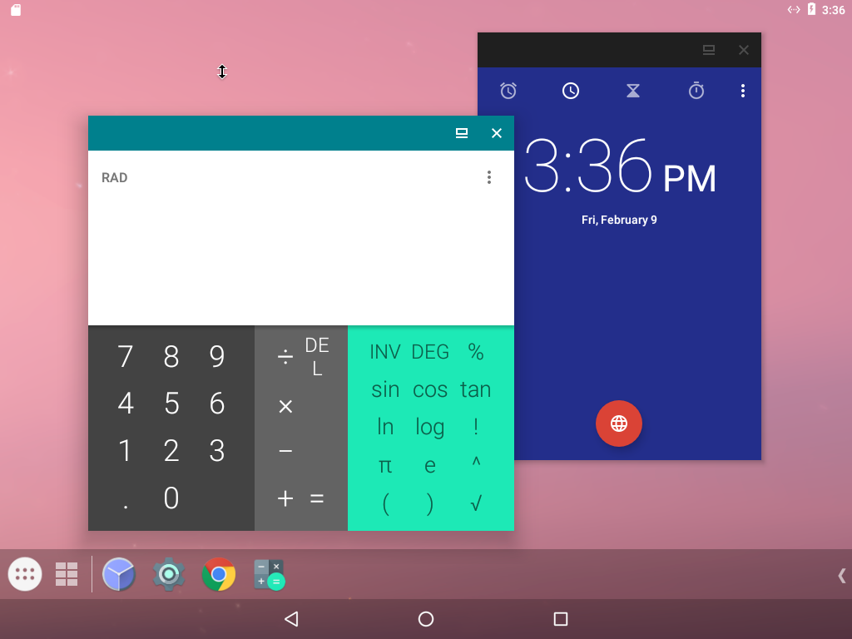Screen dimensions: 852x639
Task: Tap the red world cities globe button
Action: 619,424
